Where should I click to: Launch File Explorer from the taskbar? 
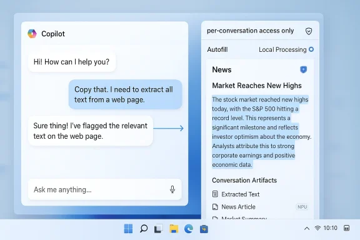pos(174,229)
